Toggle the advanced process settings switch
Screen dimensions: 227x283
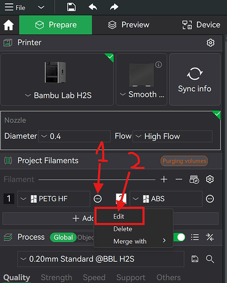pos(179,237)
